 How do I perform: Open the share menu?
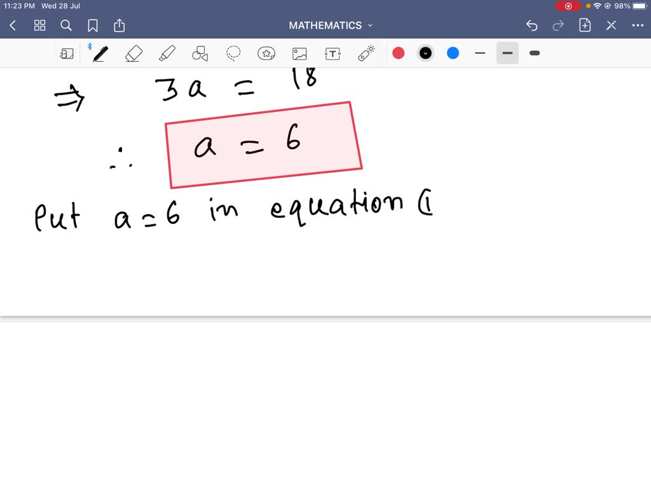(x=119, y=25)
